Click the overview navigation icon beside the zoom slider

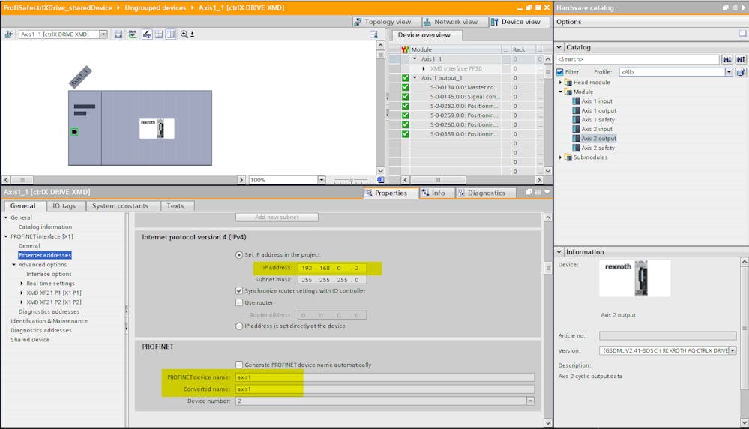(x=380, y=180)
